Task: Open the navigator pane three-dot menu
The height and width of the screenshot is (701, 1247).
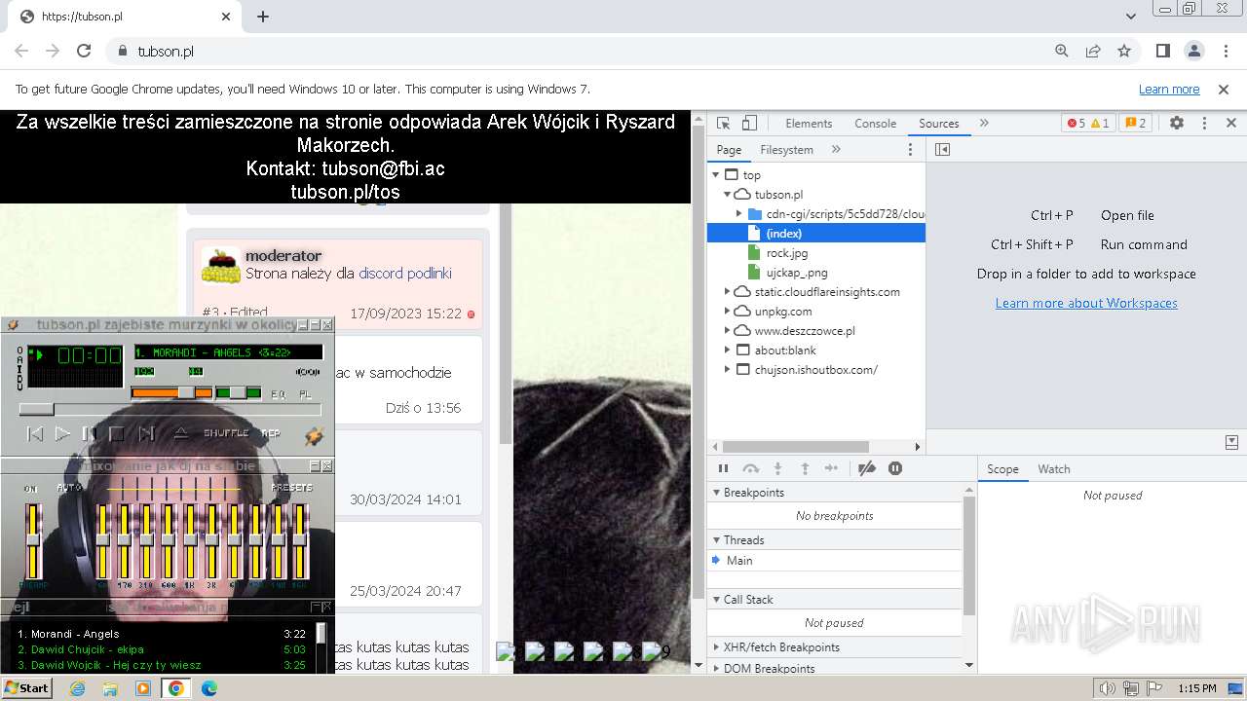Action: click(911, 150)
